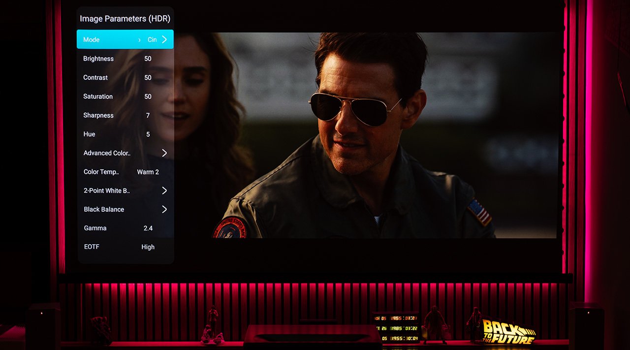This screenshot has height=350, width=630.
Task: Change the Warm 2 color temperature value
Action: pos(148,172)
